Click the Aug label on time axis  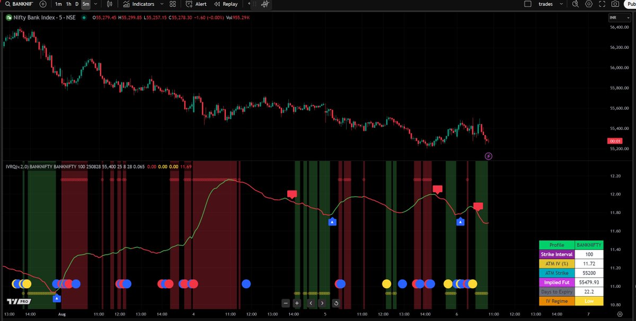click(x=61, y=314)
